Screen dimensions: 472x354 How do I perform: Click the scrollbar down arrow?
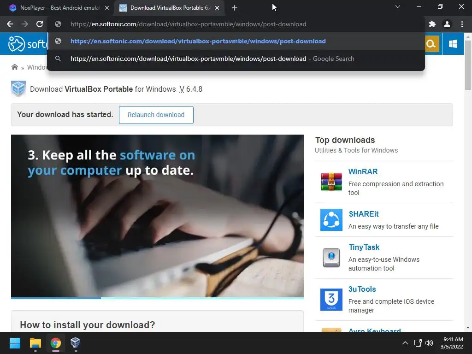(468, 328)
